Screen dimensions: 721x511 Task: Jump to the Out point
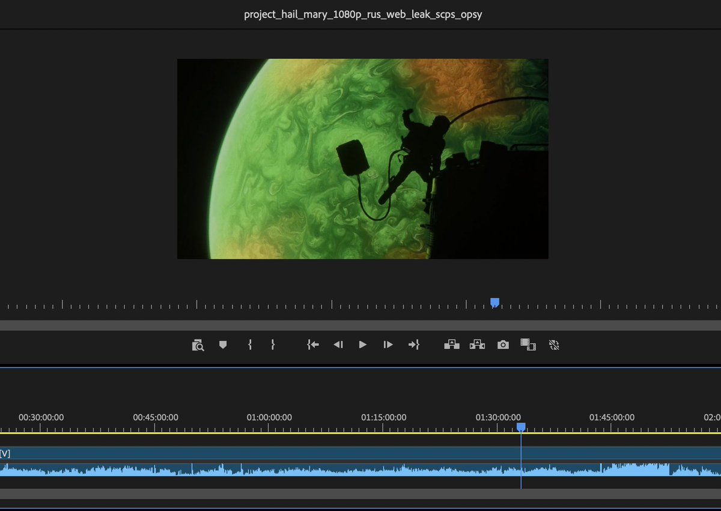pos(413,345)
